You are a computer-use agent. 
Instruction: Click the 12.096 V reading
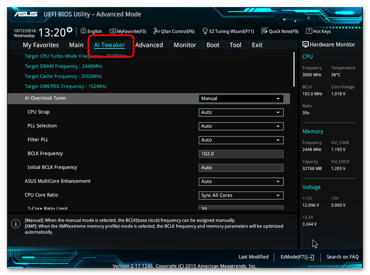[x=311, y=205]
